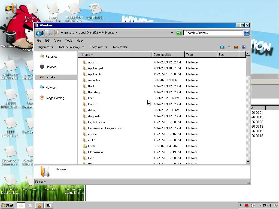Image resolution: width=279 pixels, height=209 pixels.
Task: Click the scrollbar down arrow
Action: pos(248,162)
